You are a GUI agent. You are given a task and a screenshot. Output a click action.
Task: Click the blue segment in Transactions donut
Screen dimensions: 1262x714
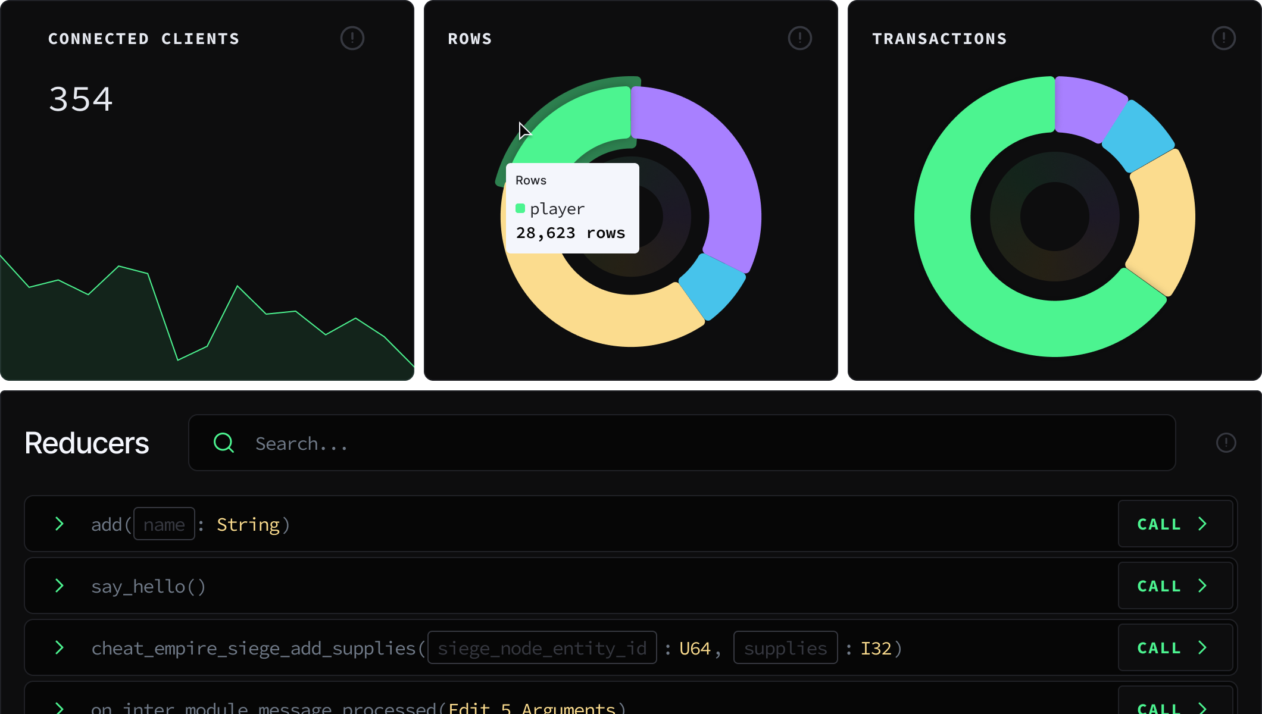click(x=1138, y=136)
